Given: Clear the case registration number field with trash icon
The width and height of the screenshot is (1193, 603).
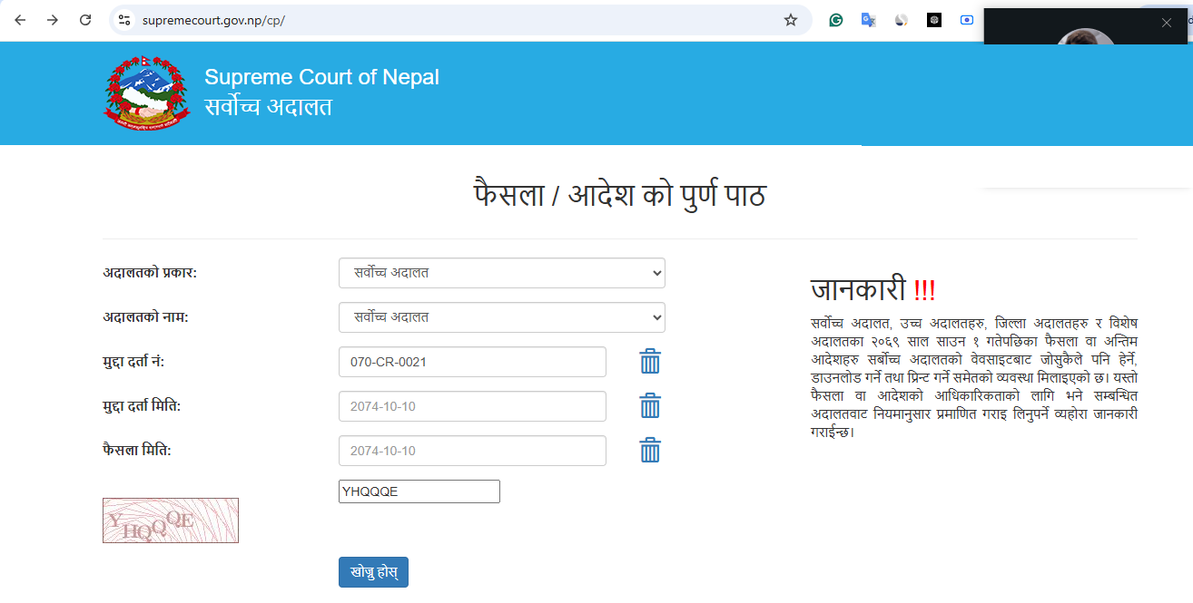Looking at the screenshot, I should pos(650,362).
